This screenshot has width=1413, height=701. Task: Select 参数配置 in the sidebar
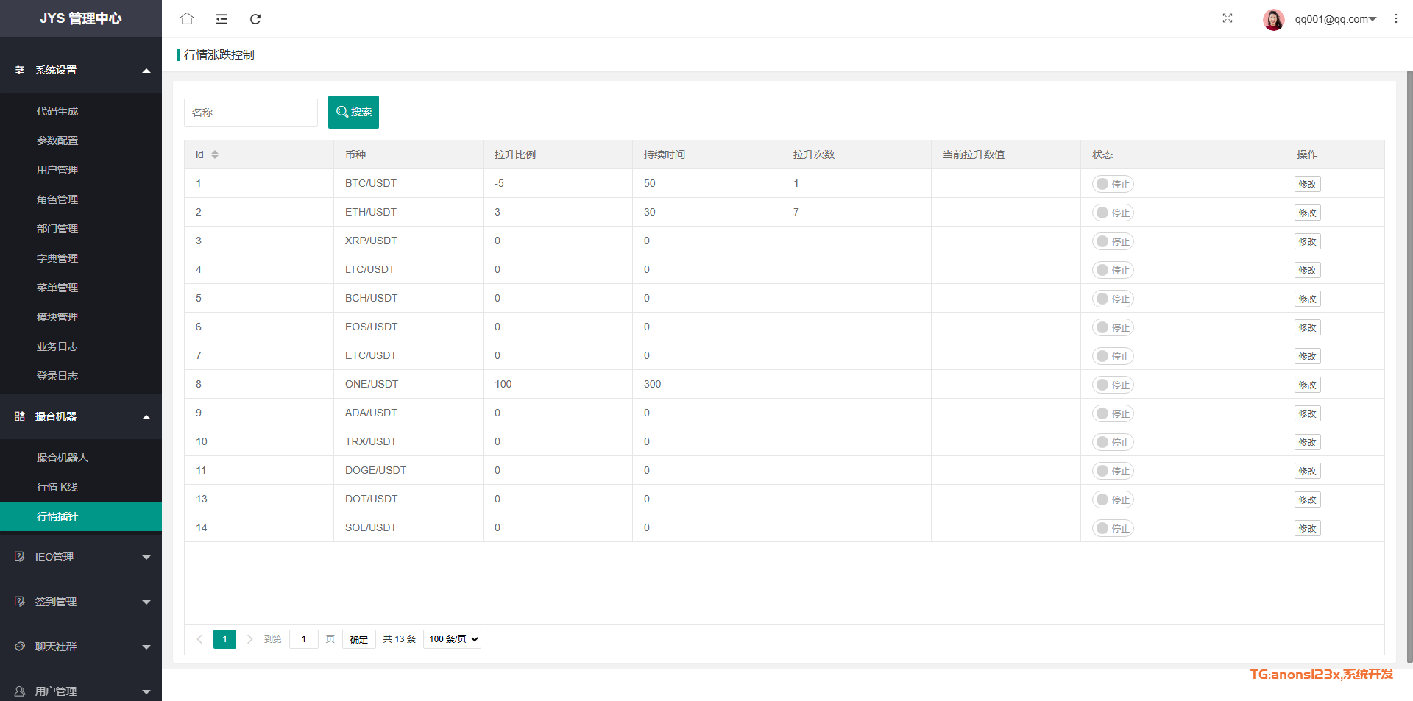click(x=57, y=140)
